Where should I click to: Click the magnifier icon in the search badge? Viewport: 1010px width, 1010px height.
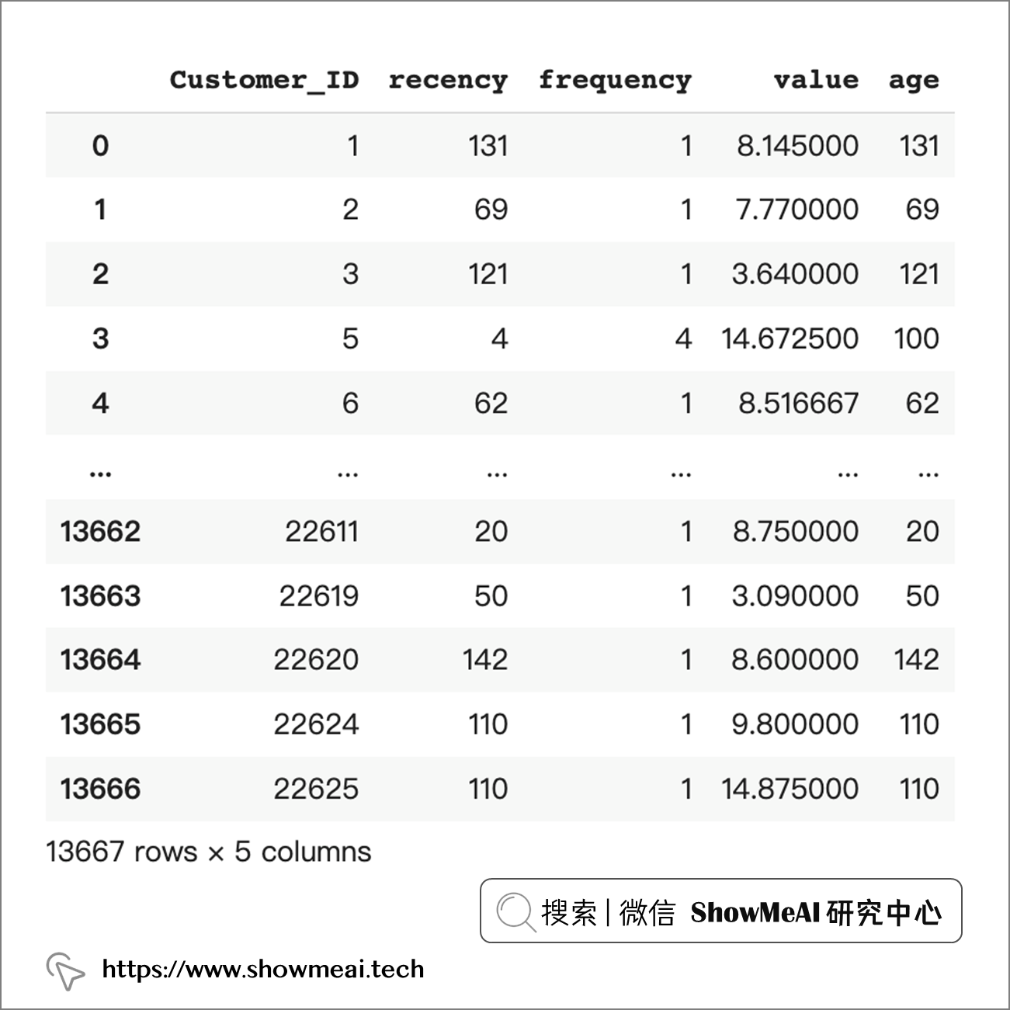(516, 912)
